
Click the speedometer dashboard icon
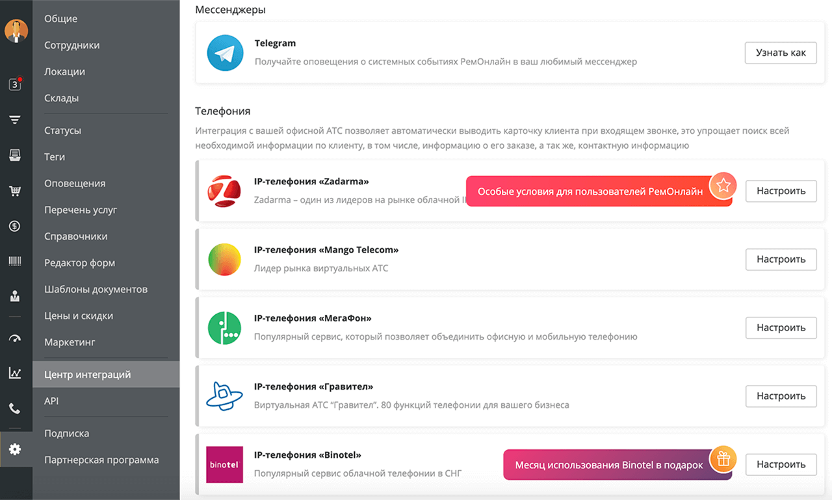(x=15, y=338)
